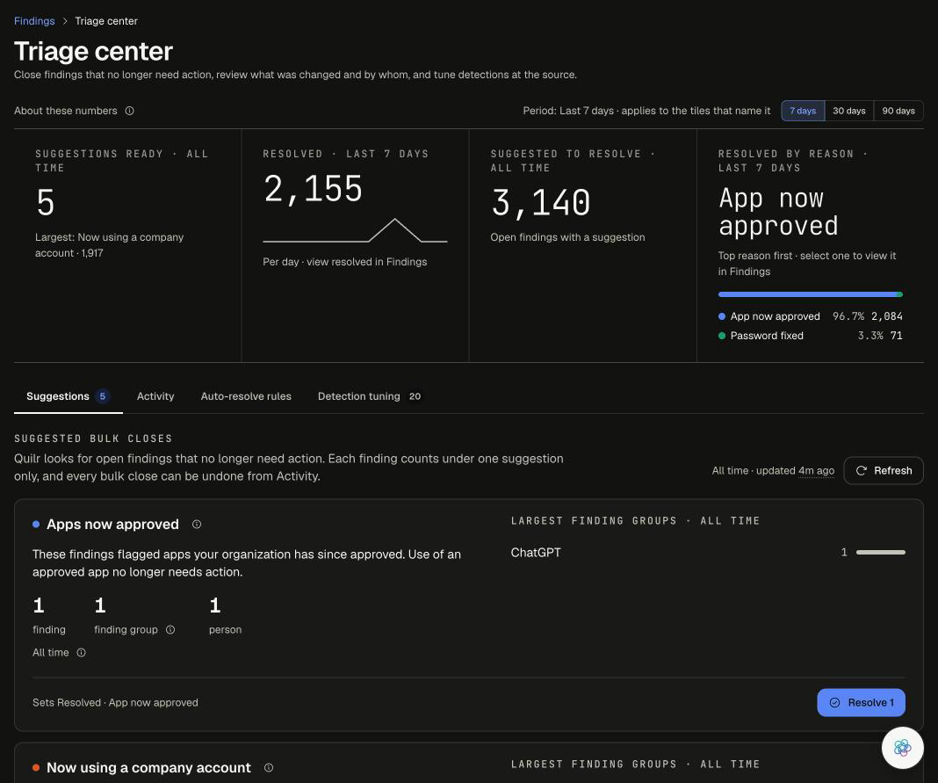
Task: Open the floating assistant icon button
Action: tap(902, 748)
